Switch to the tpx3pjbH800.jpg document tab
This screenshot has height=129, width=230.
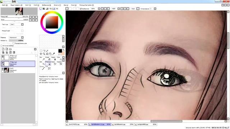[146, 124]
